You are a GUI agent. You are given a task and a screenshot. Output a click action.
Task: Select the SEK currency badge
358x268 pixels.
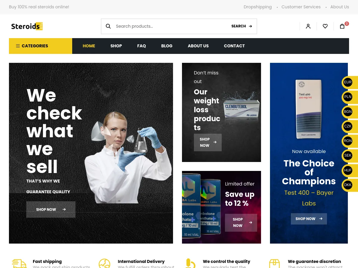(x=348, y=155)
